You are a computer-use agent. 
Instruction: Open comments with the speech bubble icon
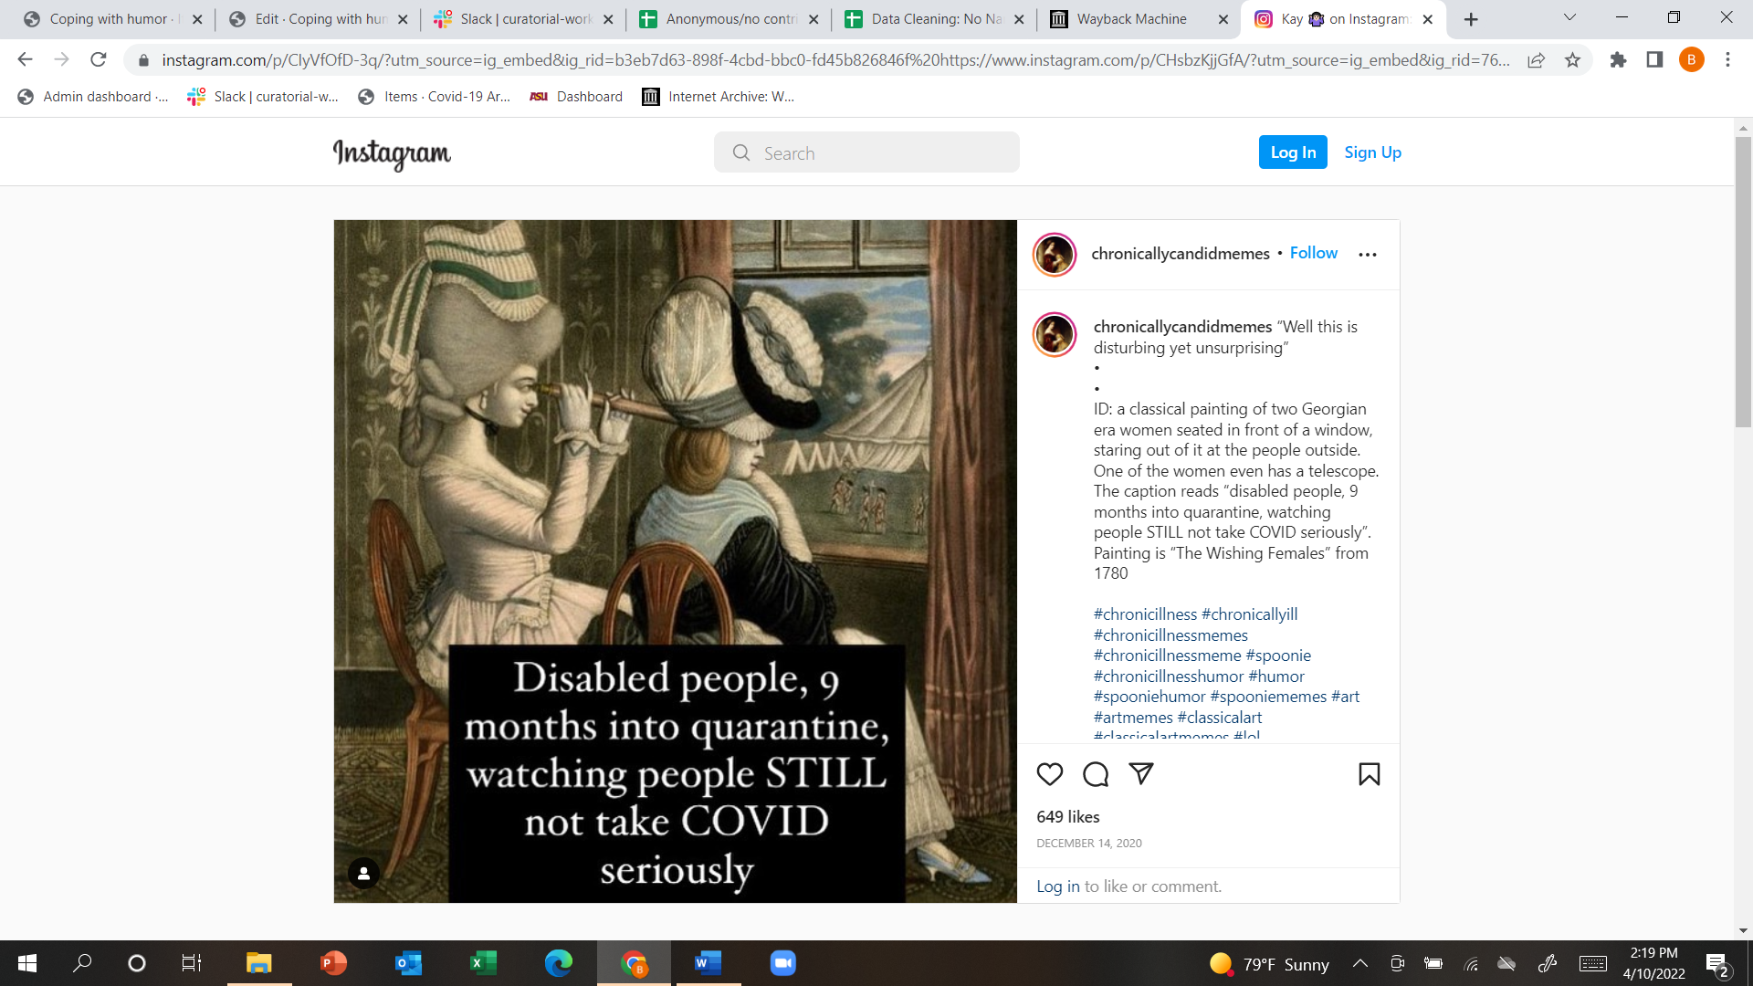[x=1096, y=774]
